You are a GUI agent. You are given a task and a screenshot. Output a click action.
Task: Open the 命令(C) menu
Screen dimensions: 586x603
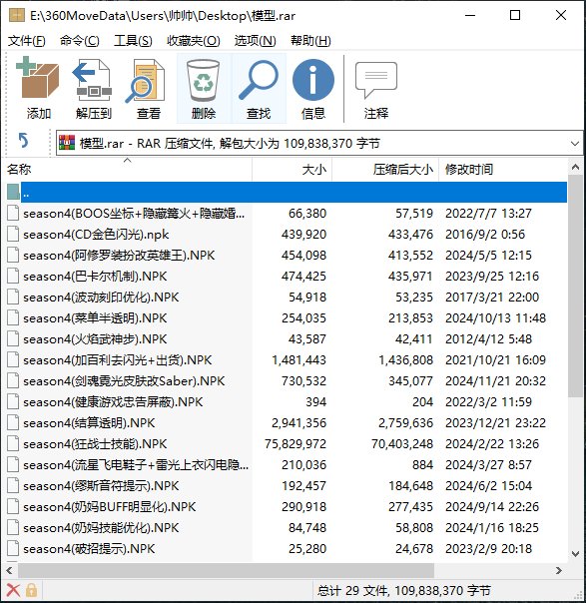click(80, 40)
